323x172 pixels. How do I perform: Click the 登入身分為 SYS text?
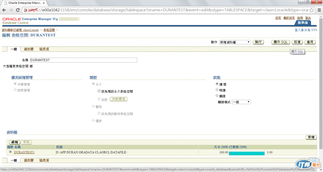point(306,30)
